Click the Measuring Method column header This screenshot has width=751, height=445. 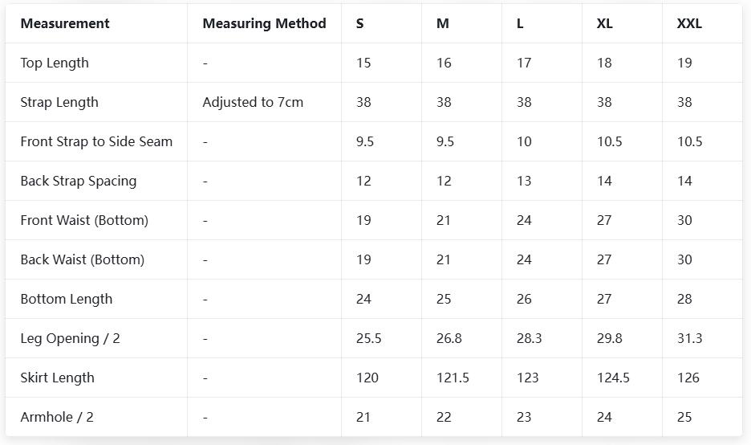pos(264,23)
